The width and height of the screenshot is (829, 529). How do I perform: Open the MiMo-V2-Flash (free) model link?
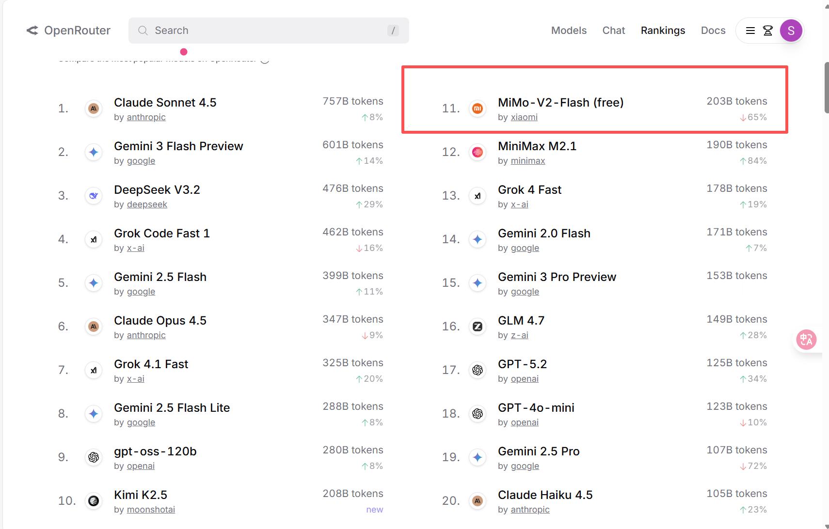(x=561, y=103)
